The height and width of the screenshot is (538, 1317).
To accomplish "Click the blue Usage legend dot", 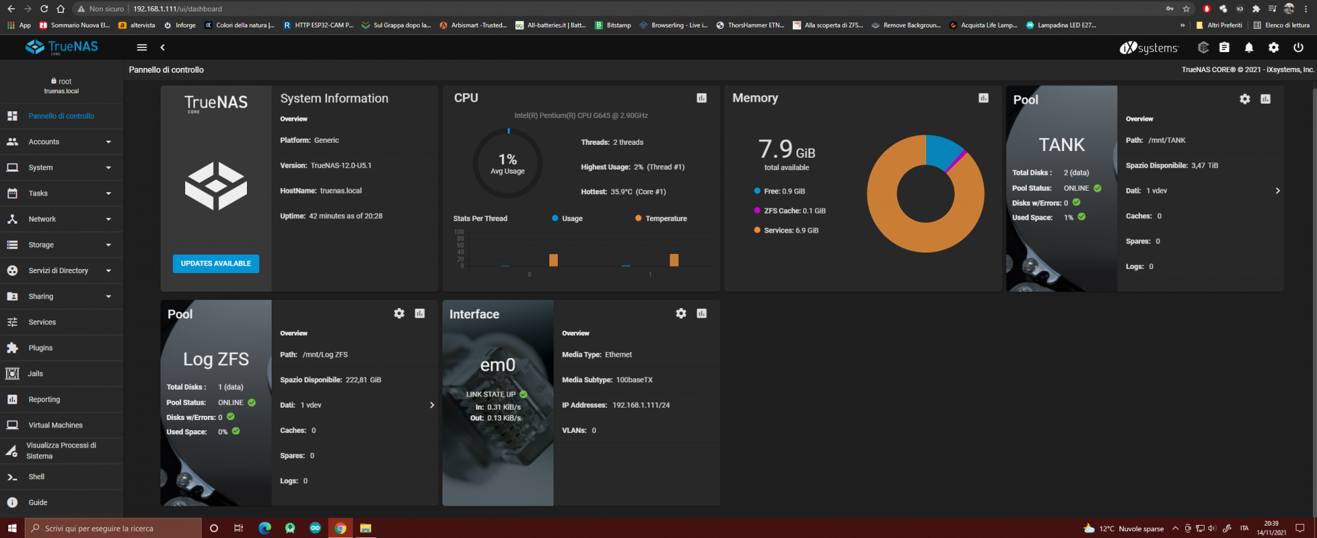I will (555, 218).
